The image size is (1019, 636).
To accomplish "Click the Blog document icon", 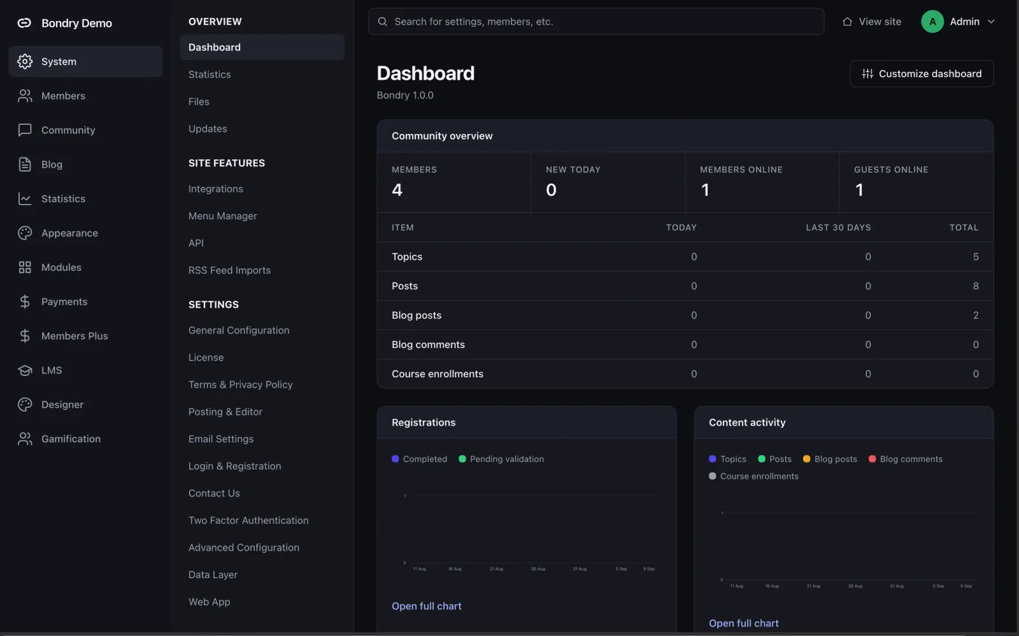I will (25, 164).
